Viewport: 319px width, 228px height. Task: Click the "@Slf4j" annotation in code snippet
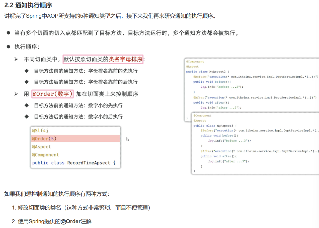[x=40, y=131]
